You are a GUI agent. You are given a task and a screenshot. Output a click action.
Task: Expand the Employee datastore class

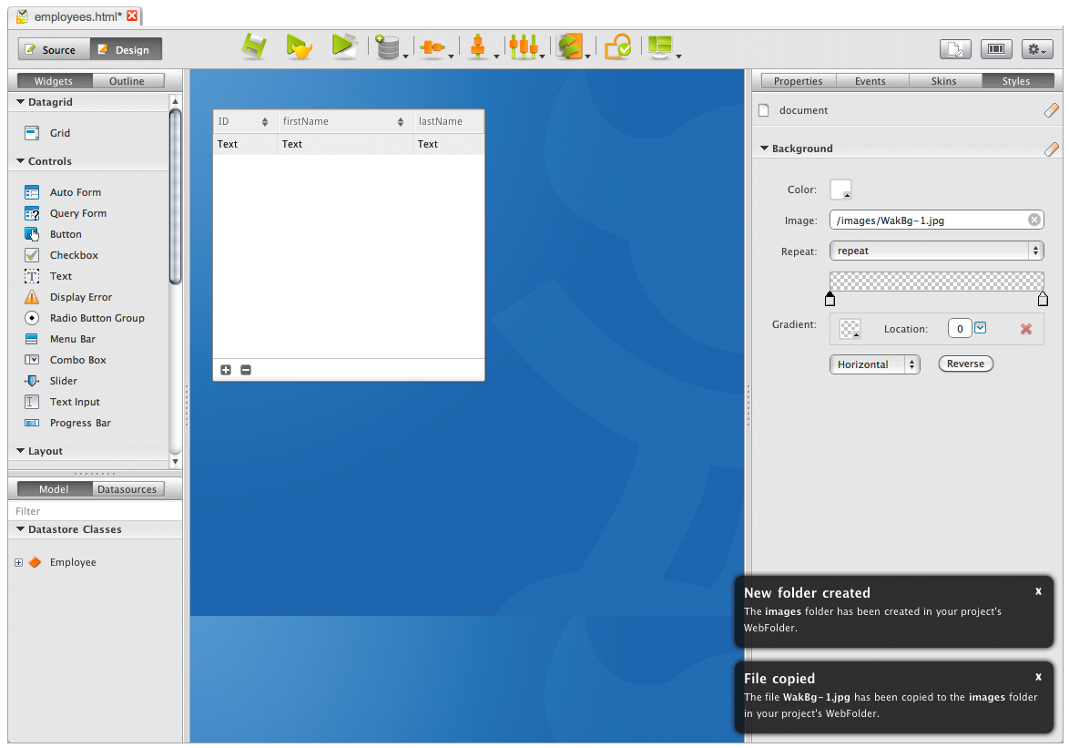pos(18,563)
